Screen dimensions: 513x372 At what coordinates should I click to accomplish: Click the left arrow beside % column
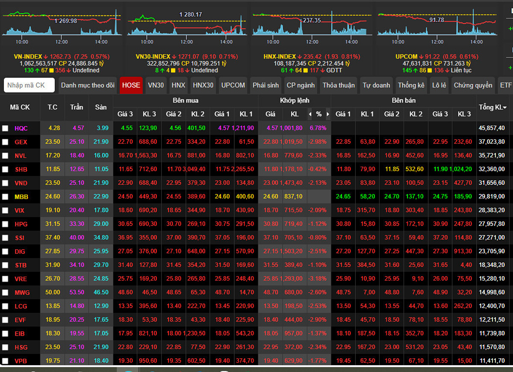(310, 114)
